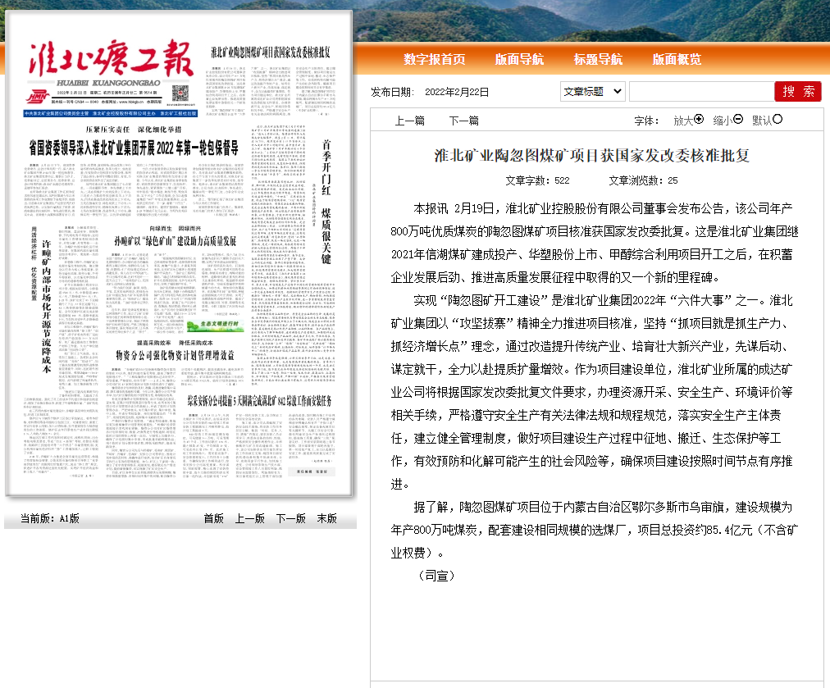Click the author credit （司宣）
The image size is (830, 688).
[x=436, y=576]
